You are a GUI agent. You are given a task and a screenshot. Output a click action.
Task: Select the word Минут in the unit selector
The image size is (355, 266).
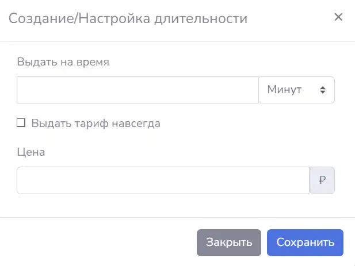pos(284,90)
